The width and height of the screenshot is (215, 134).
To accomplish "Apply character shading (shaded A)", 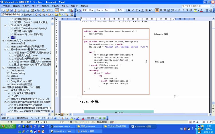I will [146, 10].
